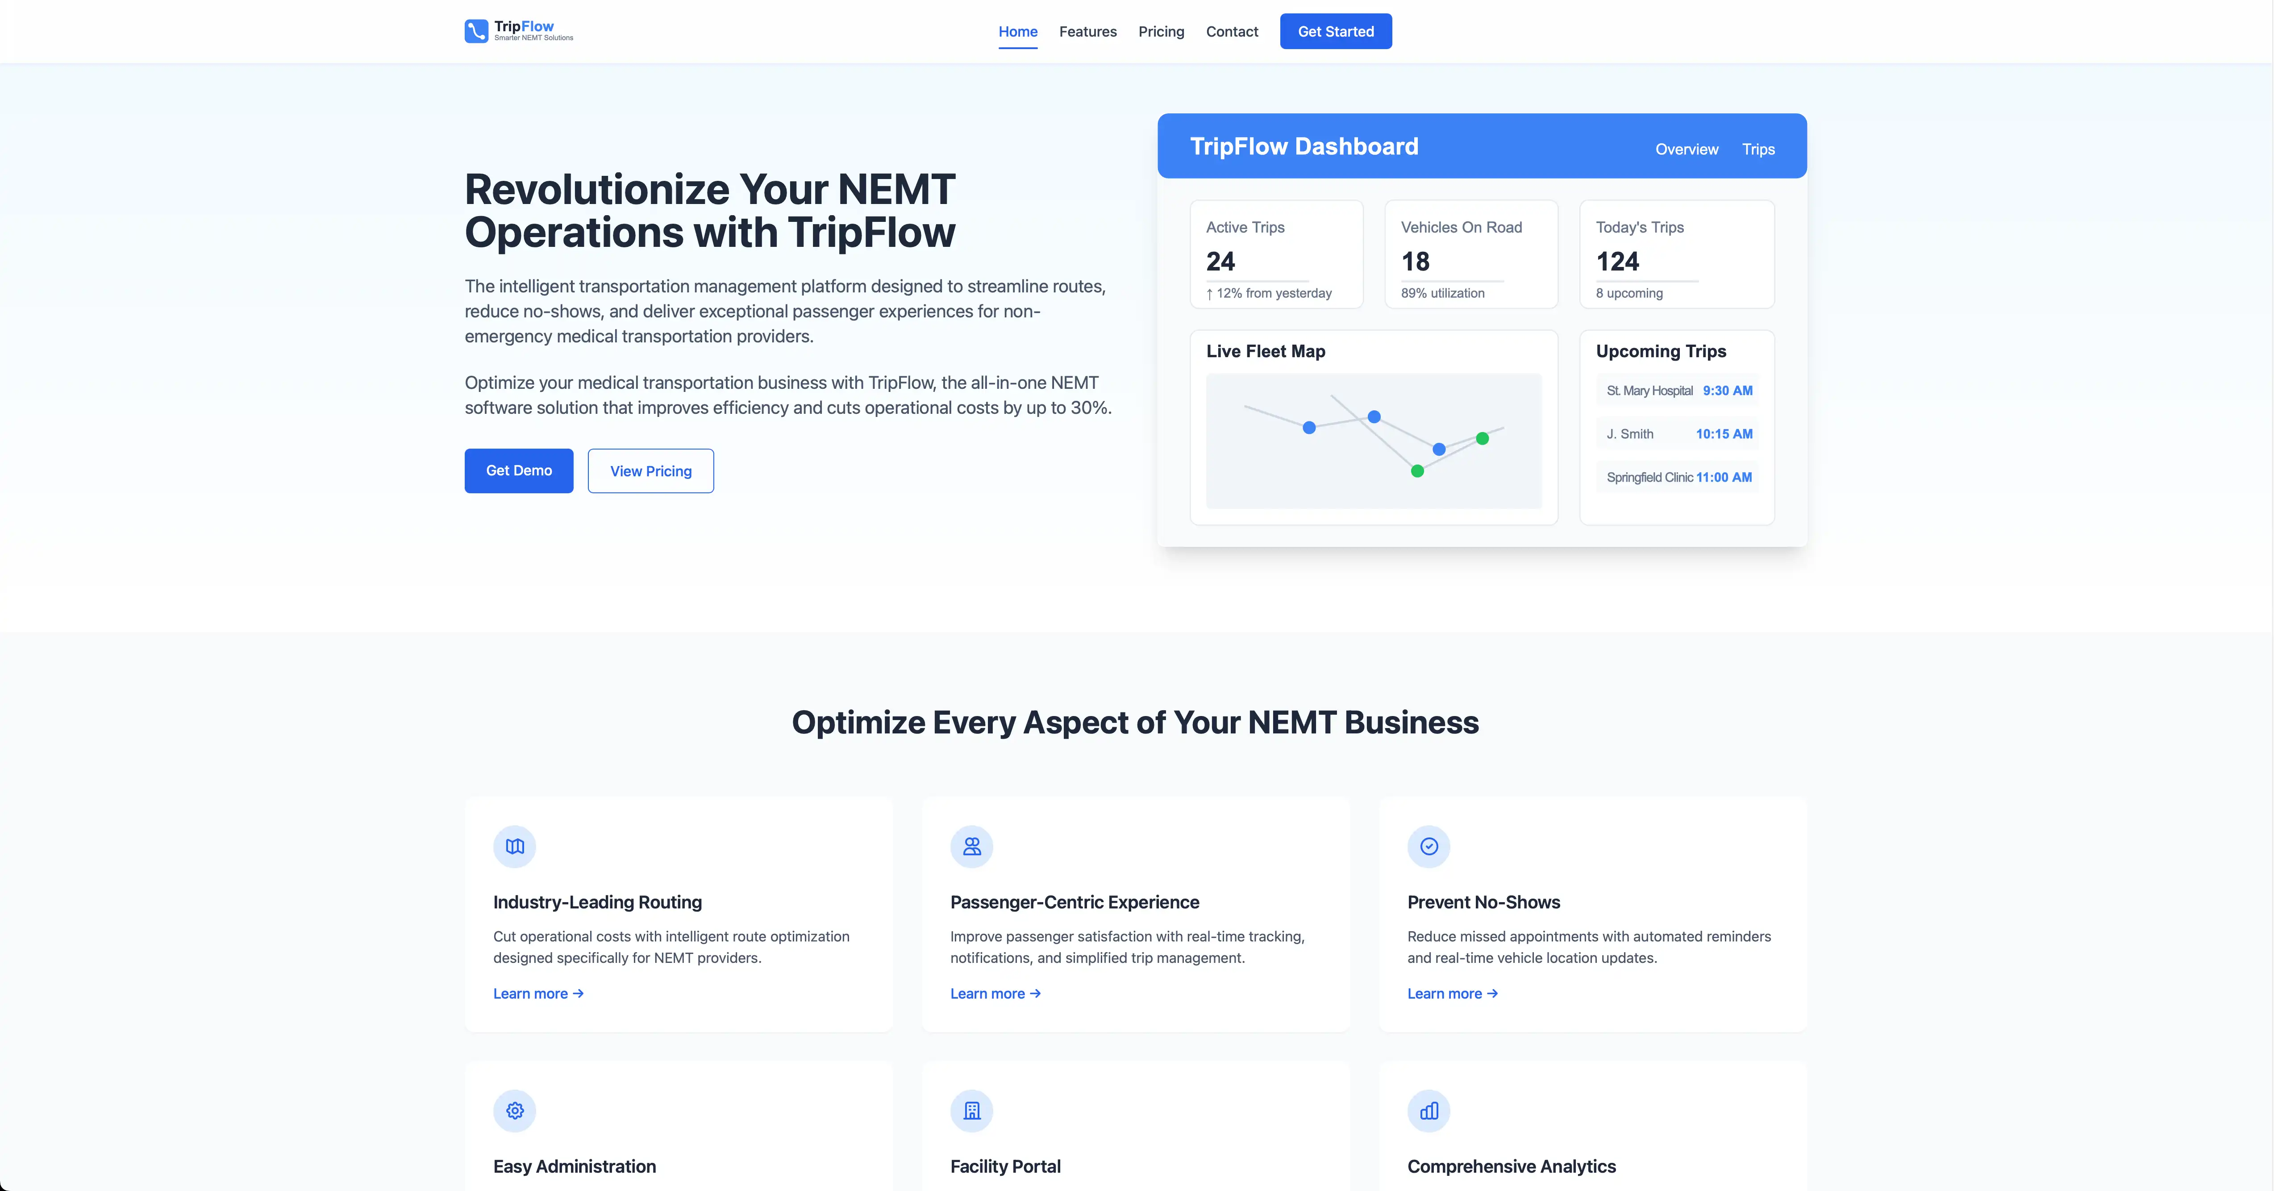The height and width of the screenshot is (1191, 2274).
Task: Click the Industry-Leading Routing heading
Action: click(598, 902)
